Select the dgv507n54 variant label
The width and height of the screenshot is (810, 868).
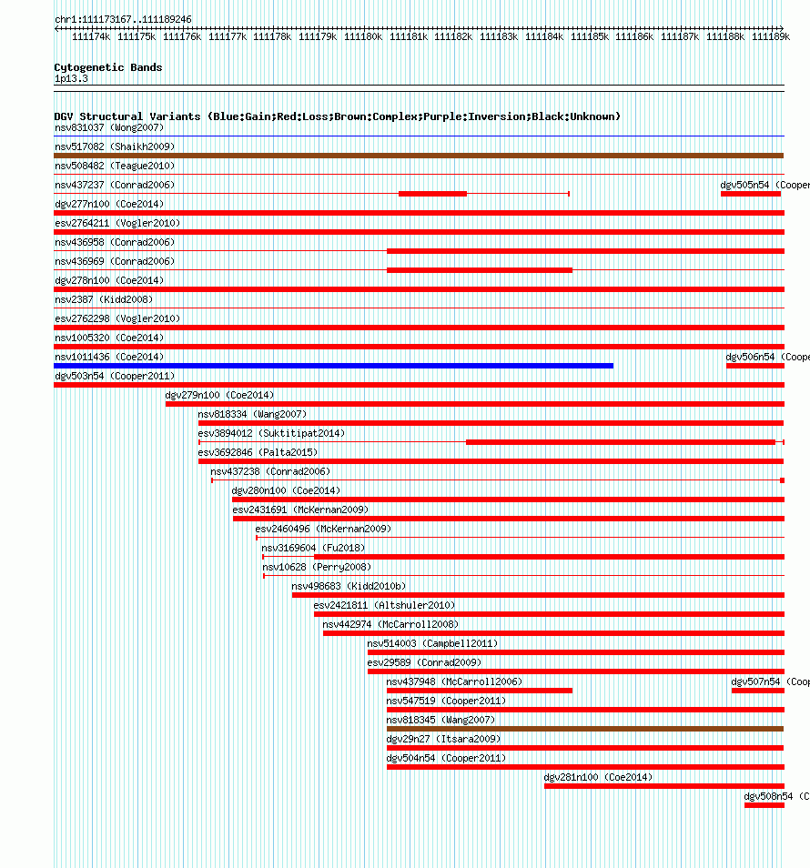coord(770,681)
